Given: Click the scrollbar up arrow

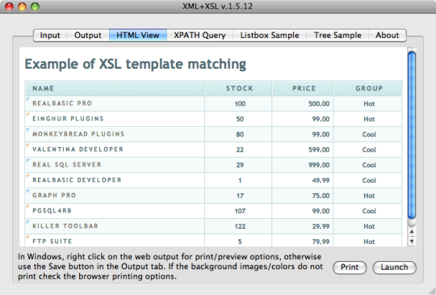Looking at the screenshot, I should pyautogui.click(x=412, y=231).
